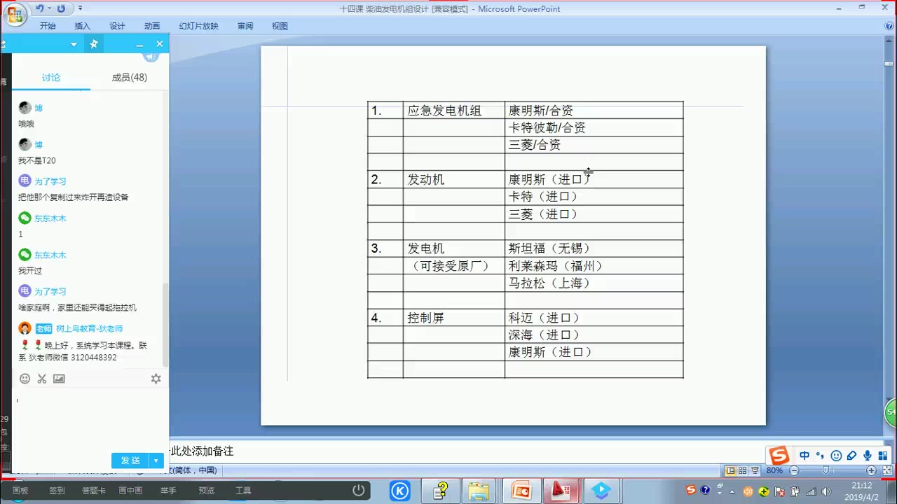This screenshot has width=897, height=504.
Task: Start Slide Show view from status bar
Action: pyautogui.click(x=755, y=470)
